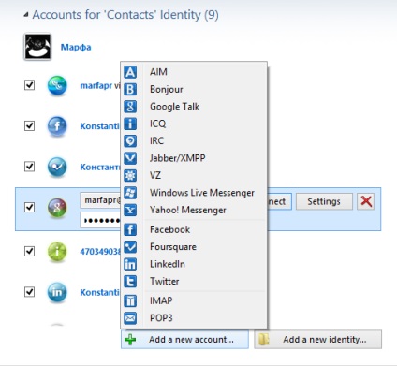Click the Google Talk menu icon
397x366 pixels.
coord(130,107)
